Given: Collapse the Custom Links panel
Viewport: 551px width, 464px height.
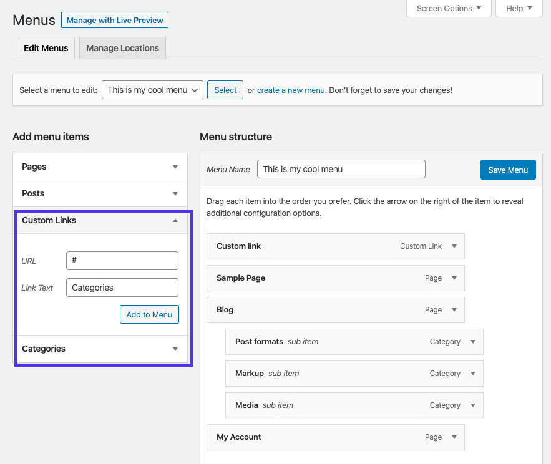Looking at the screenshot, I should pos(175,221).
